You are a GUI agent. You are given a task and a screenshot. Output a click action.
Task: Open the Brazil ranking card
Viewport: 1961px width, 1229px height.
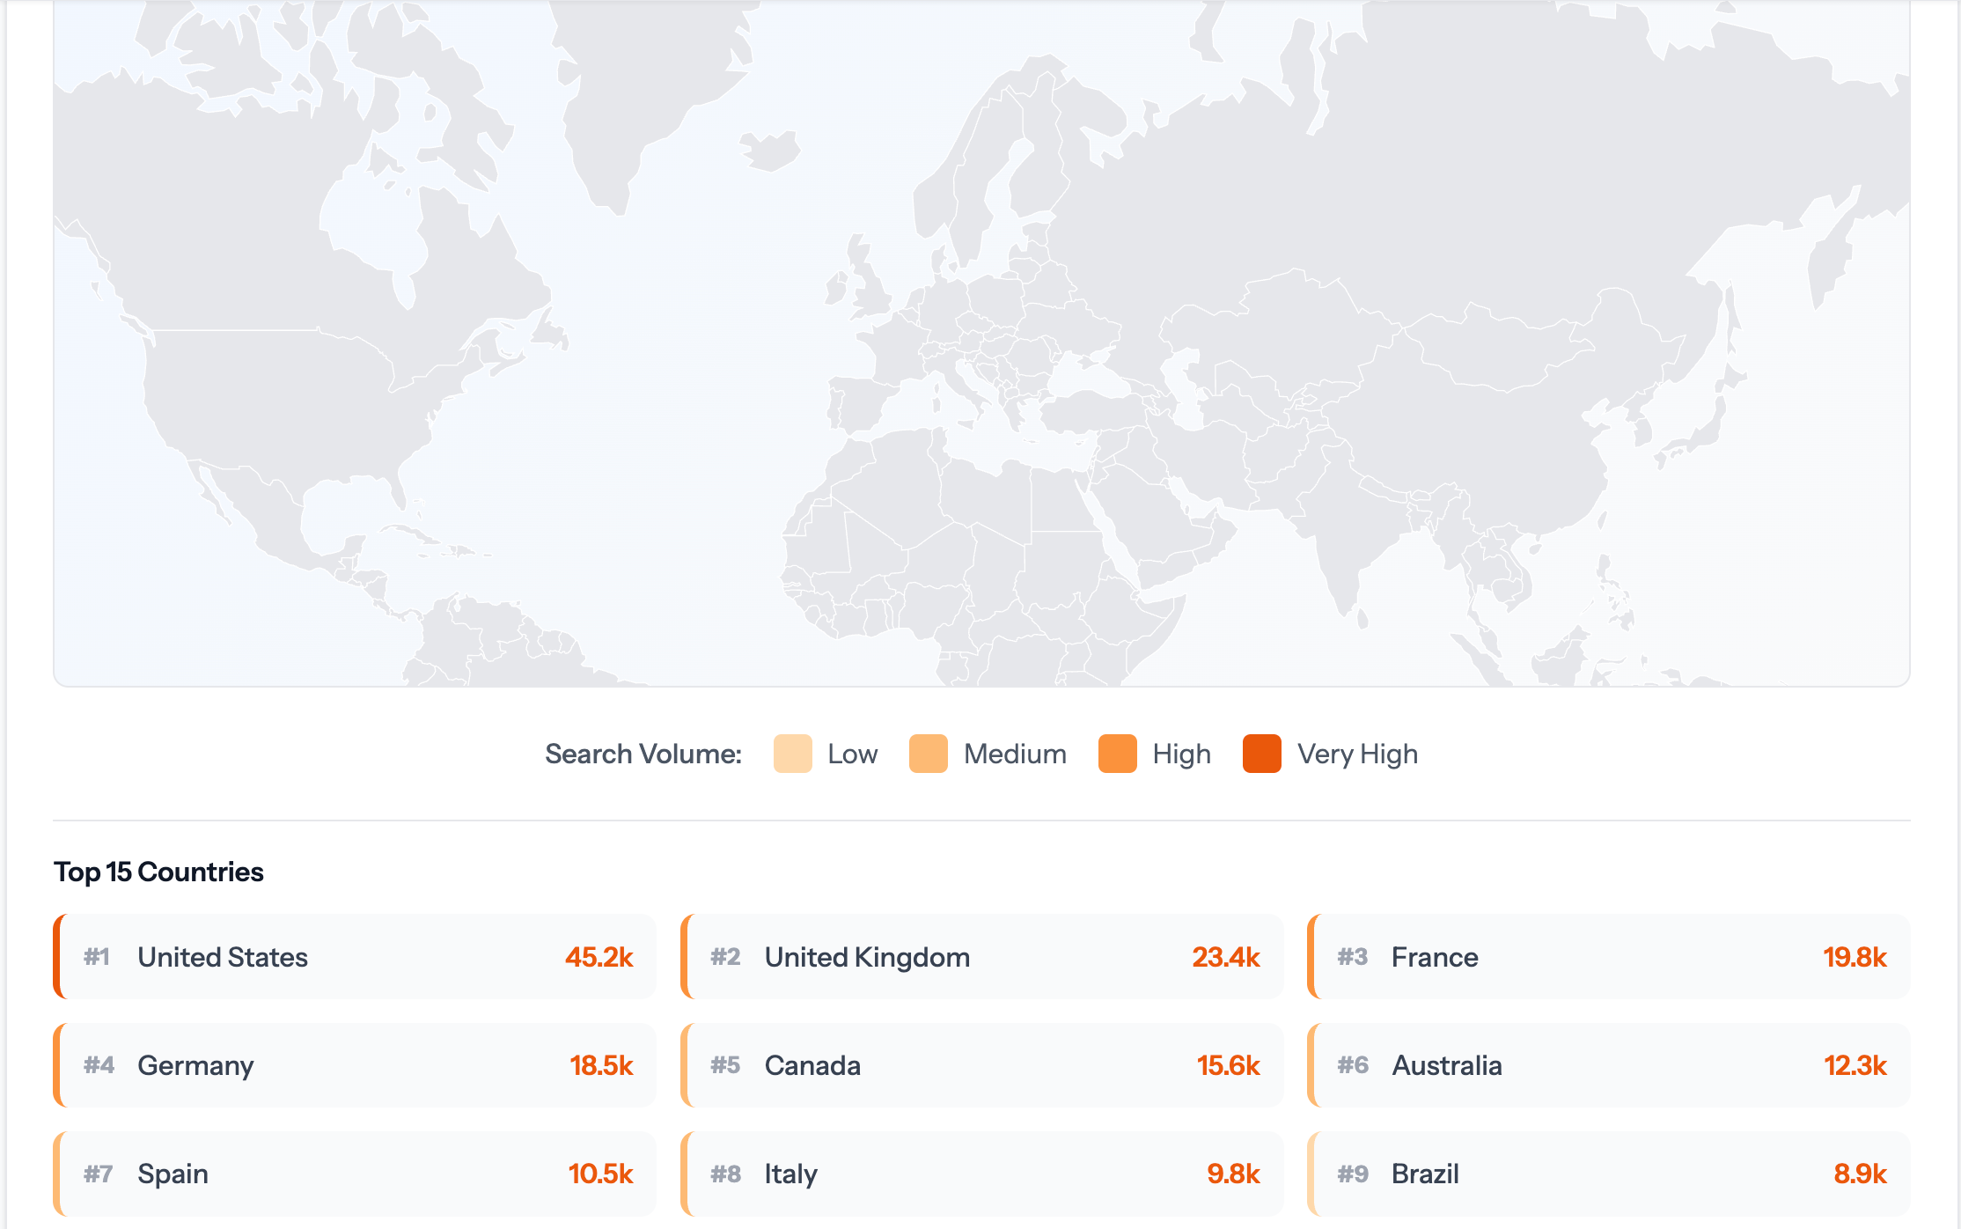(1608, 1174)
